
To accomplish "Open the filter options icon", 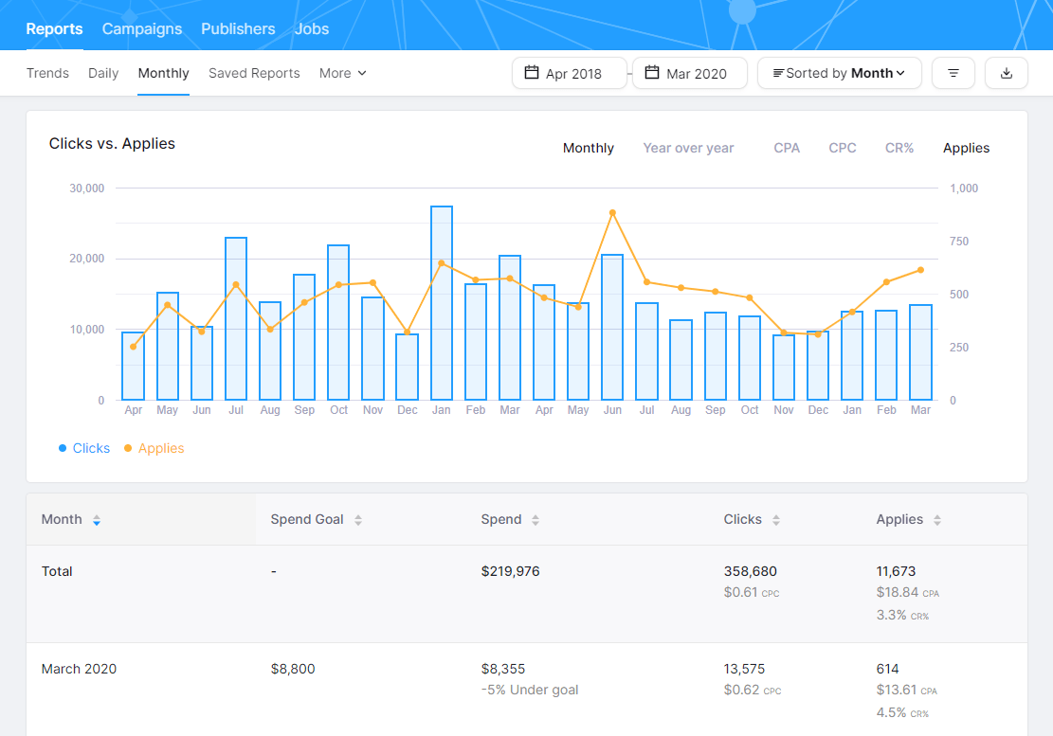I will point(953,73).
